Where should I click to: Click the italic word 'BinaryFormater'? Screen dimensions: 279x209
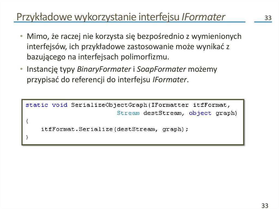pos(104,69)
